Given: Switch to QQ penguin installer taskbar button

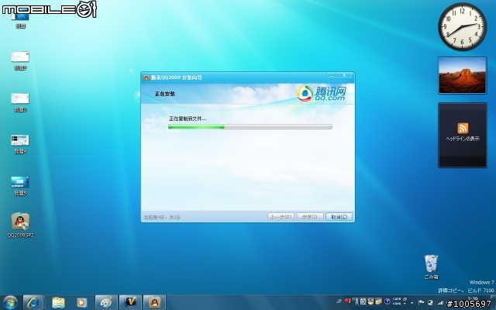Looking at the screenshot, I should pos(154,302).
